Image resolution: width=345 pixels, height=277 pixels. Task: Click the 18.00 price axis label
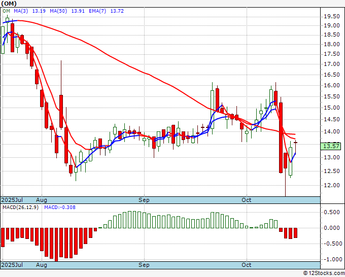332,44
